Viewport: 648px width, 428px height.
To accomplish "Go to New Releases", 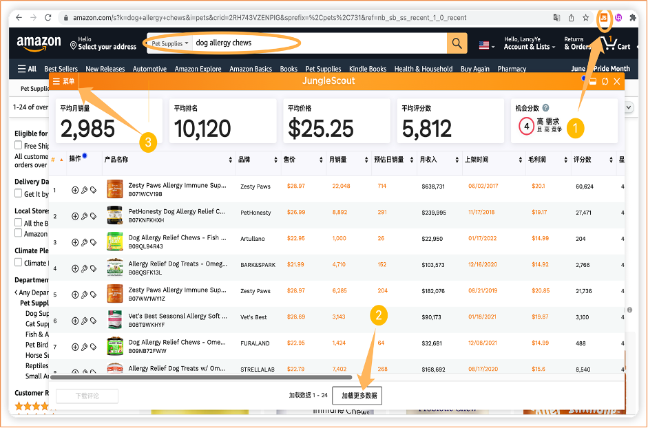I will pos(105,69).
